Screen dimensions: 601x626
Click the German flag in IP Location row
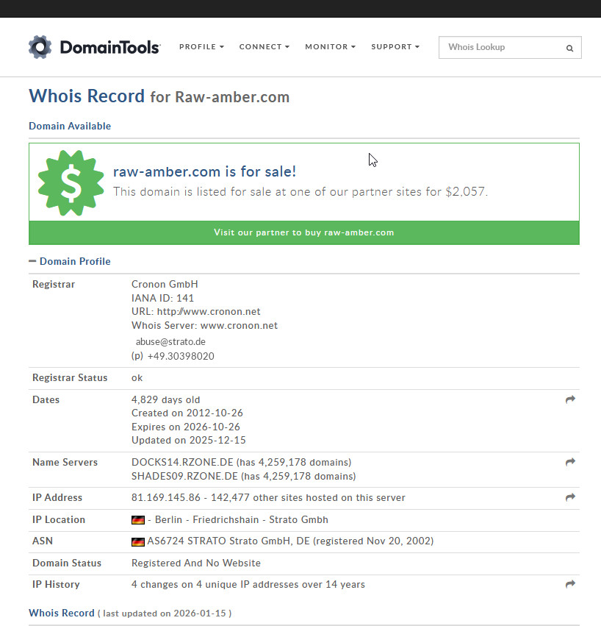point(138,520)
